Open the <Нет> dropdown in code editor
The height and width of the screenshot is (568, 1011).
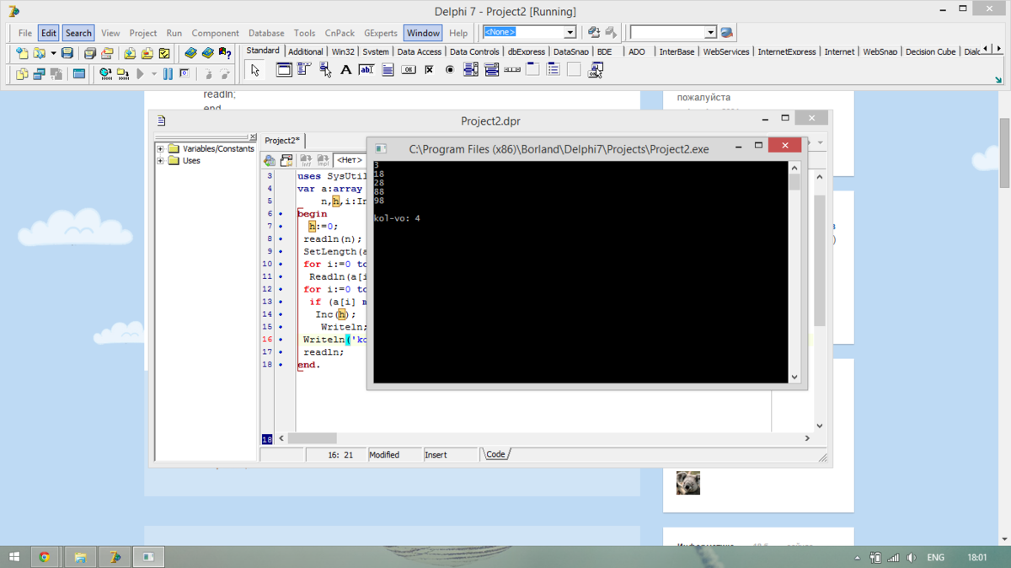[350, 160]
